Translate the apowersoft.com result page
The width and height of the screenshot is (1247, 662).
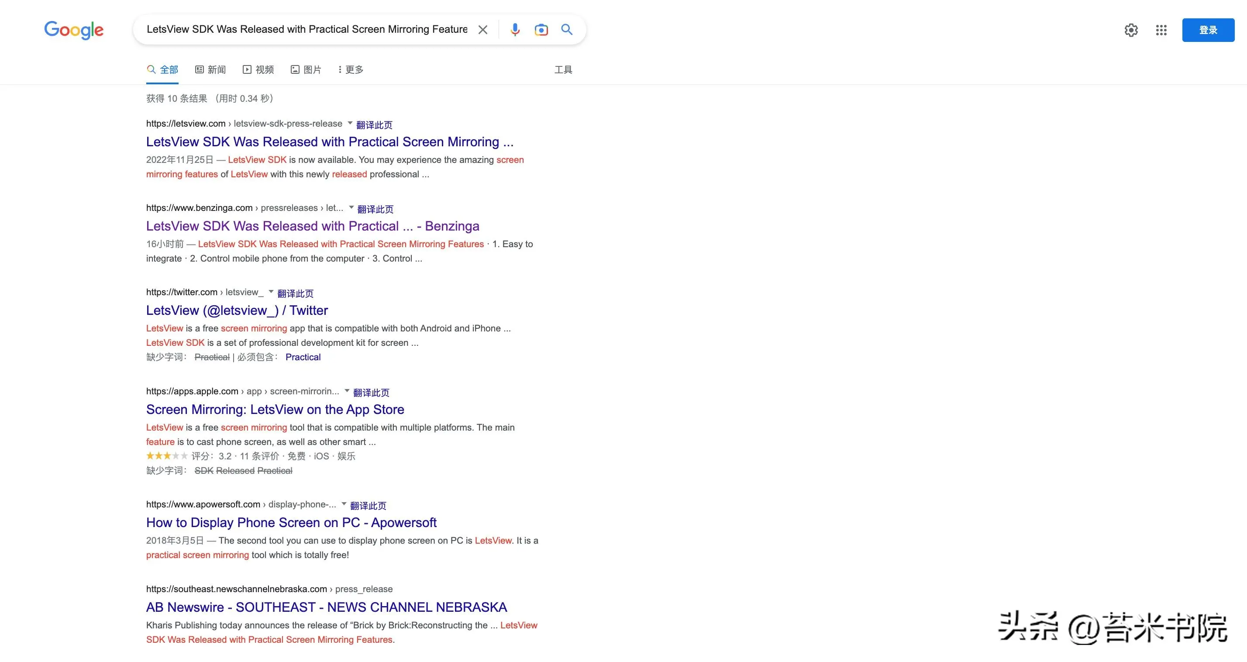[x=368, y=506]
